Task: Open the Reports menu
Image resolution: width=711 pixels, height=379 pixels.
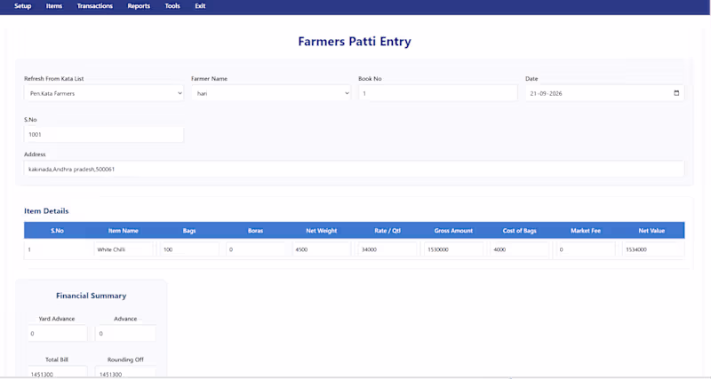Action: pyautogui.click(x=139, y=6)
